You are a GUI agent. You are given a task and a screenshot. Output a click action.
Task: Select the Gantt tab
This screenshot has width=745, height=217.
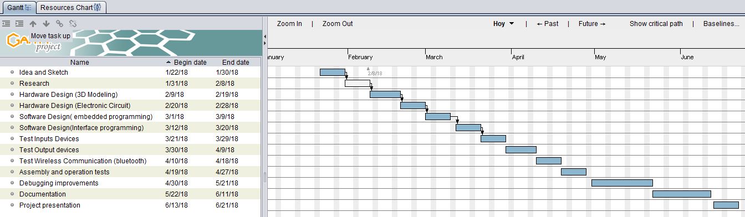click(19, 7)
